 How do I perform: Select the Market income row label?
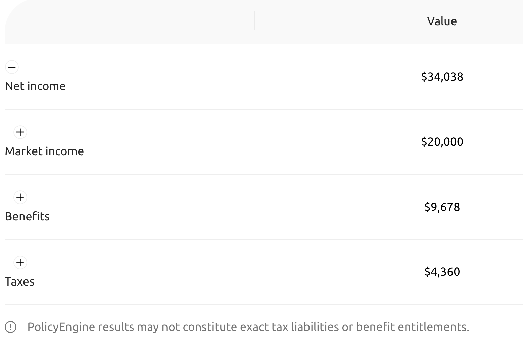(x=44, y=151)
